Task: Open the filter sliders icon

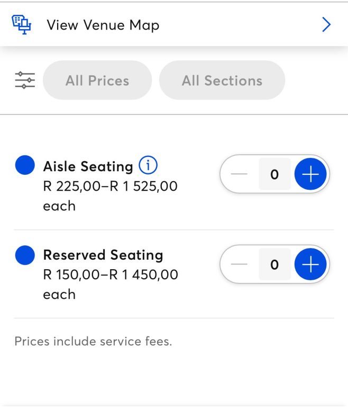Action: (24, 81)
